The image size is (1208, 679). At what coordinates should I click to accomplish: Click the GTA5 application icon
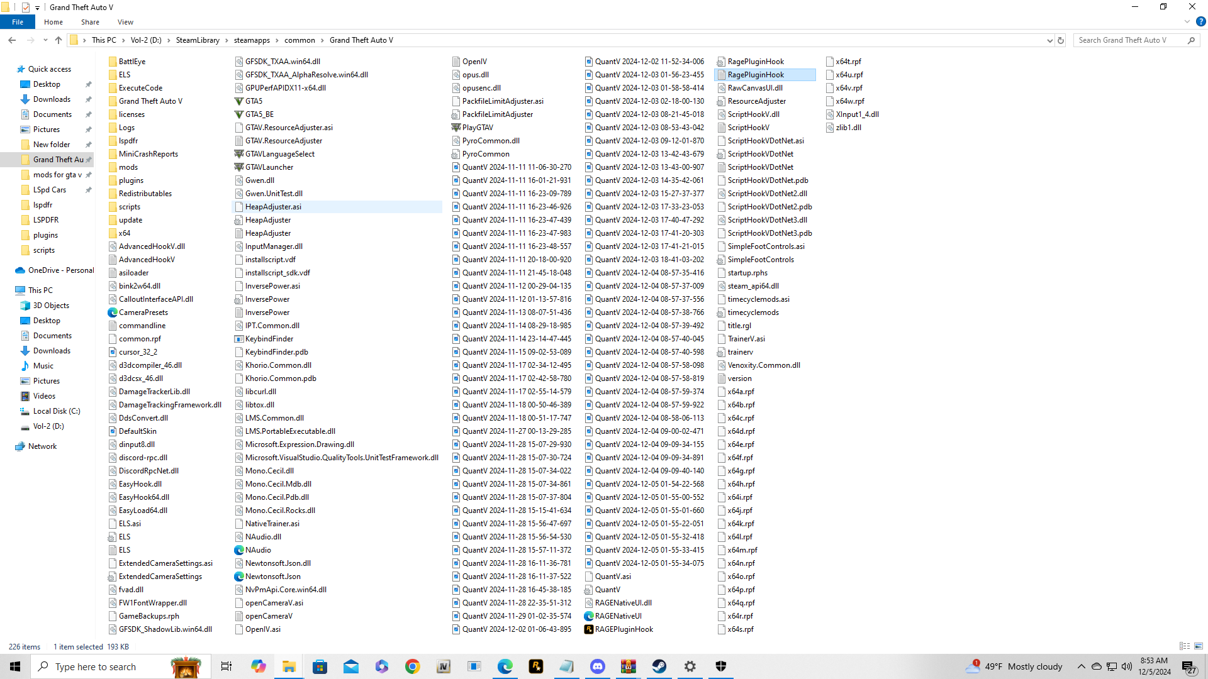(x=239, y=101)
